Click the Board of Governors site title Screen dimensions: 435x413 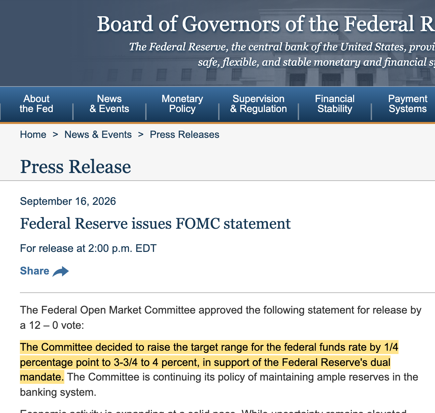coord(266,24)
